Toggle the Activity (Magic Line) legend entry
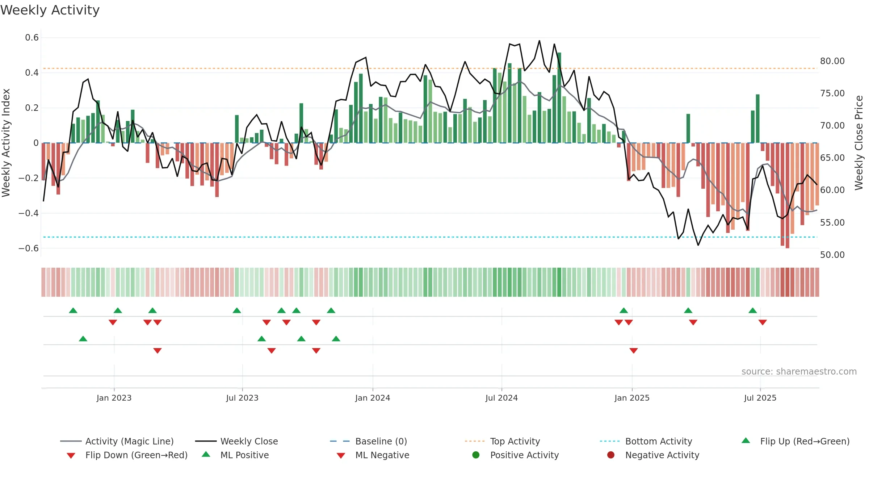 [117, 441]
